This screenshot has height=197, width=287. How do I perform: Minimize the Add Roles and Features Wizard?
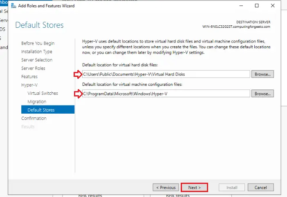[241, 6]
